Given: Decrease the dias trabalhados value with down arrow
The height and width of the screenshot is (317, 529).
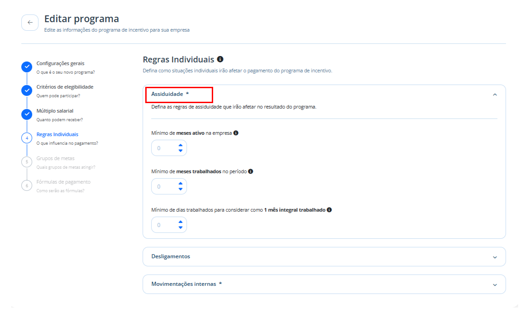Looking at the screenshot, I should click(181, 227).
